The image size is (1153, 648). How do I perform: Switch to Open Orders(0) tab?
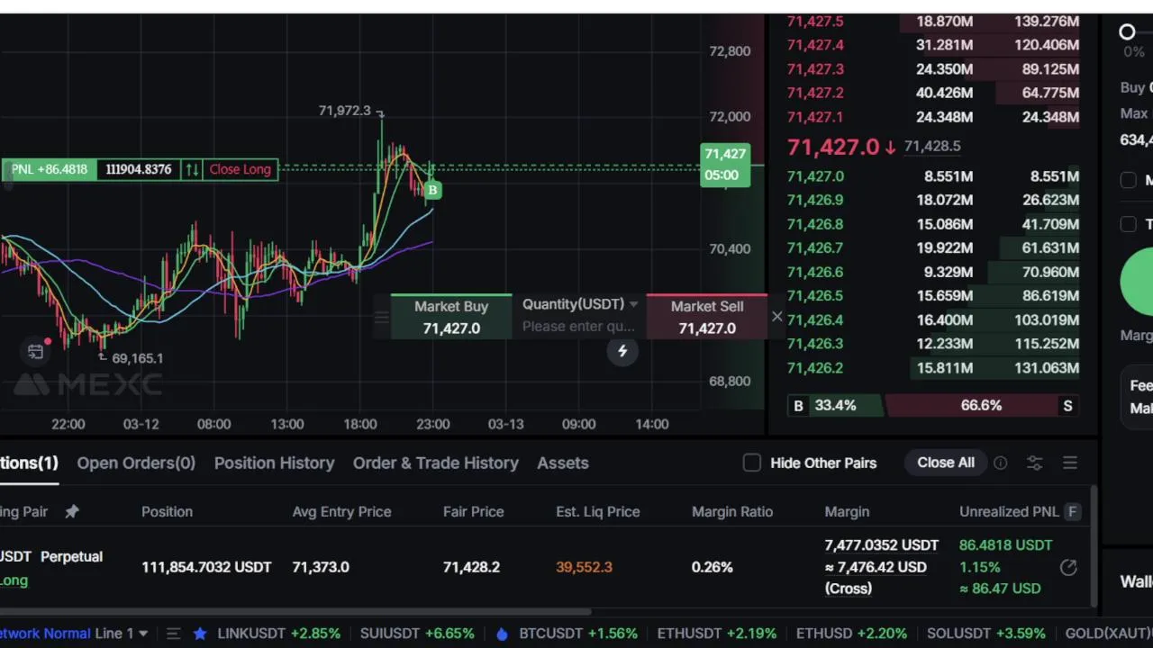pos(136,463)
